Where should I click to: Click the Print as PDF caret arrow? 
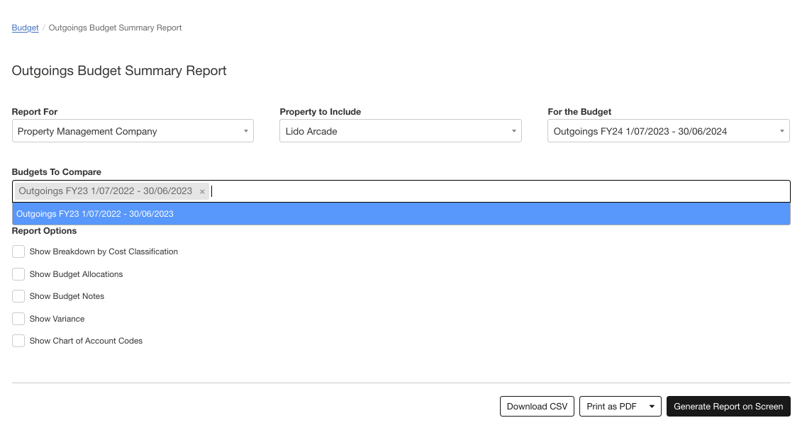pyautogui.click(x=652, y=407)
